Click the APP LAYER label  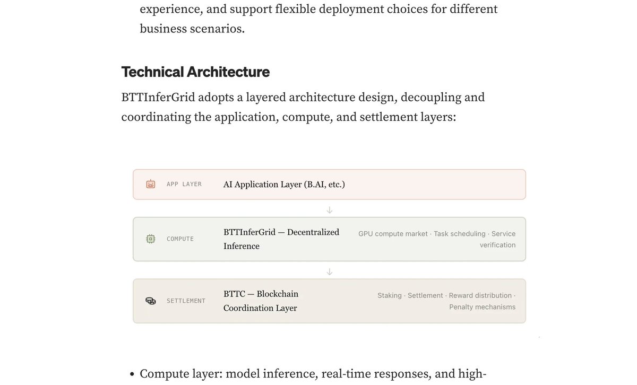[184, 185]
